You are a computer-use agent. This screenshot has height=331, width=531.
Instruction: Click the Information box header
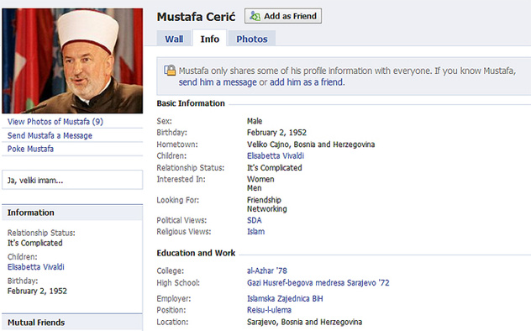click(72, 213)
